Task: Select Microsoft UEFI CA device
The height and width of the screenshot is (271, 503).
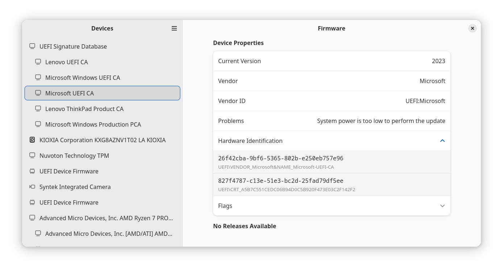Action: [x=102, y=93]
